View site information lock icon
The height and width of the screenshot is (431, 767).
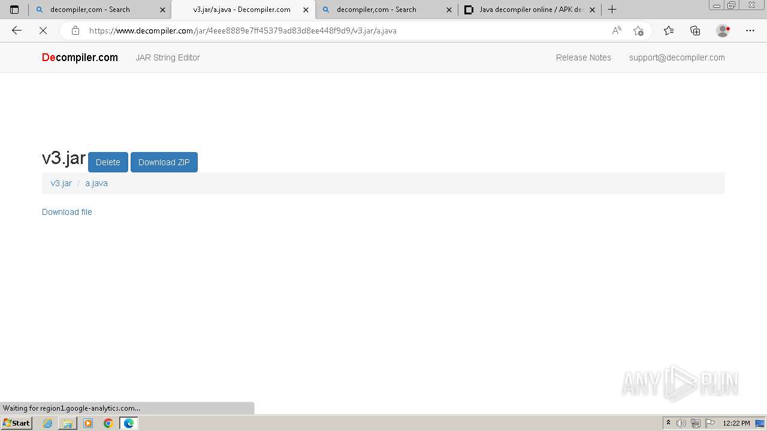pos(75,31)
